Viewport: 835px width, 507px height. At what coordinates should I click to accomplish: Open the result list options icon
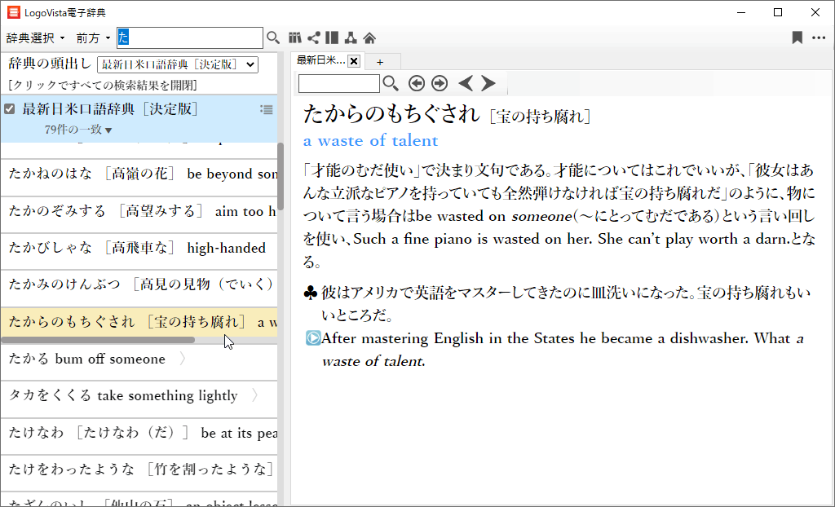click(x=266, y=110)
